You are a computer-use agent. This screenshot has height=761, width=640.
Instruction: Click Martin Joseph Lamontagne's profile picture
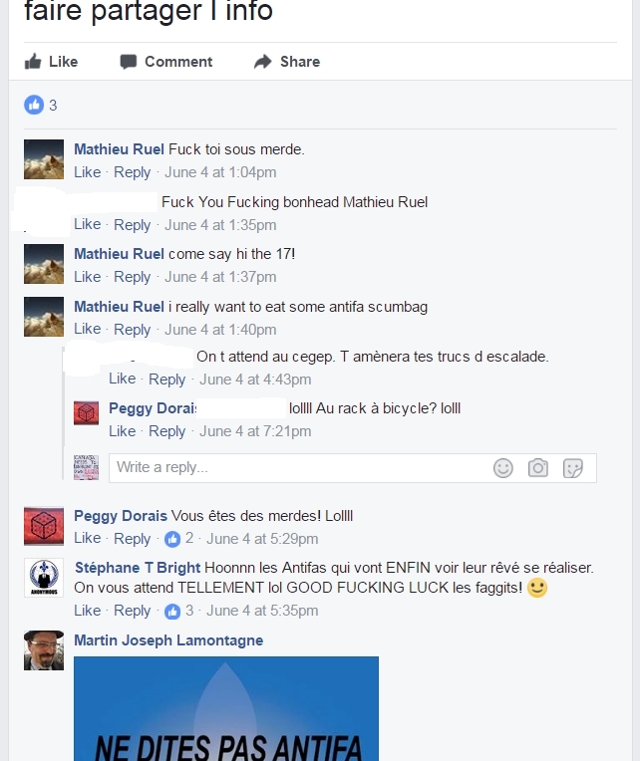44,650
